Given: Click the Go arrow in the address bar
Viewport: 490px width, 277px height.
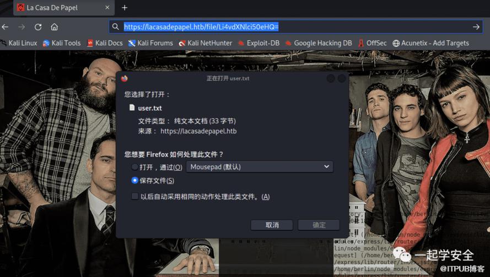Looking at the screenshot, I should 476,27.
